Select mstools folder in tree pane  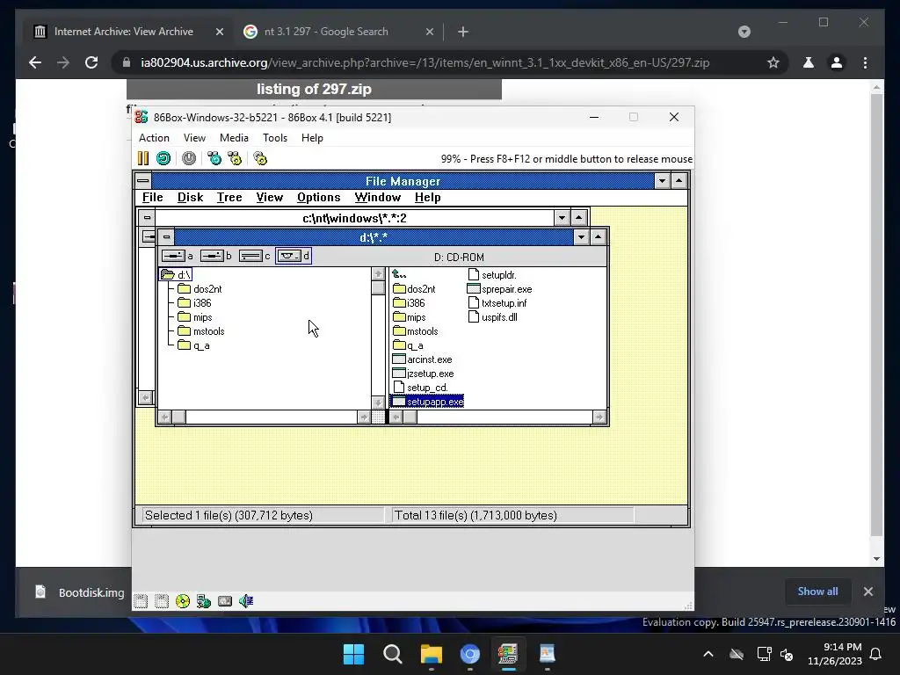201,331
